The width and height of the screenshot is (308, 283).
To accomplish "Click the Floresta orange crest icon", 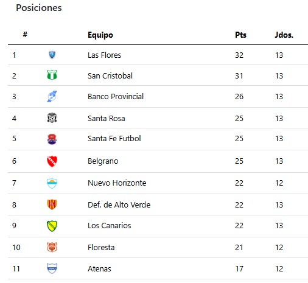I will (52, 247).
